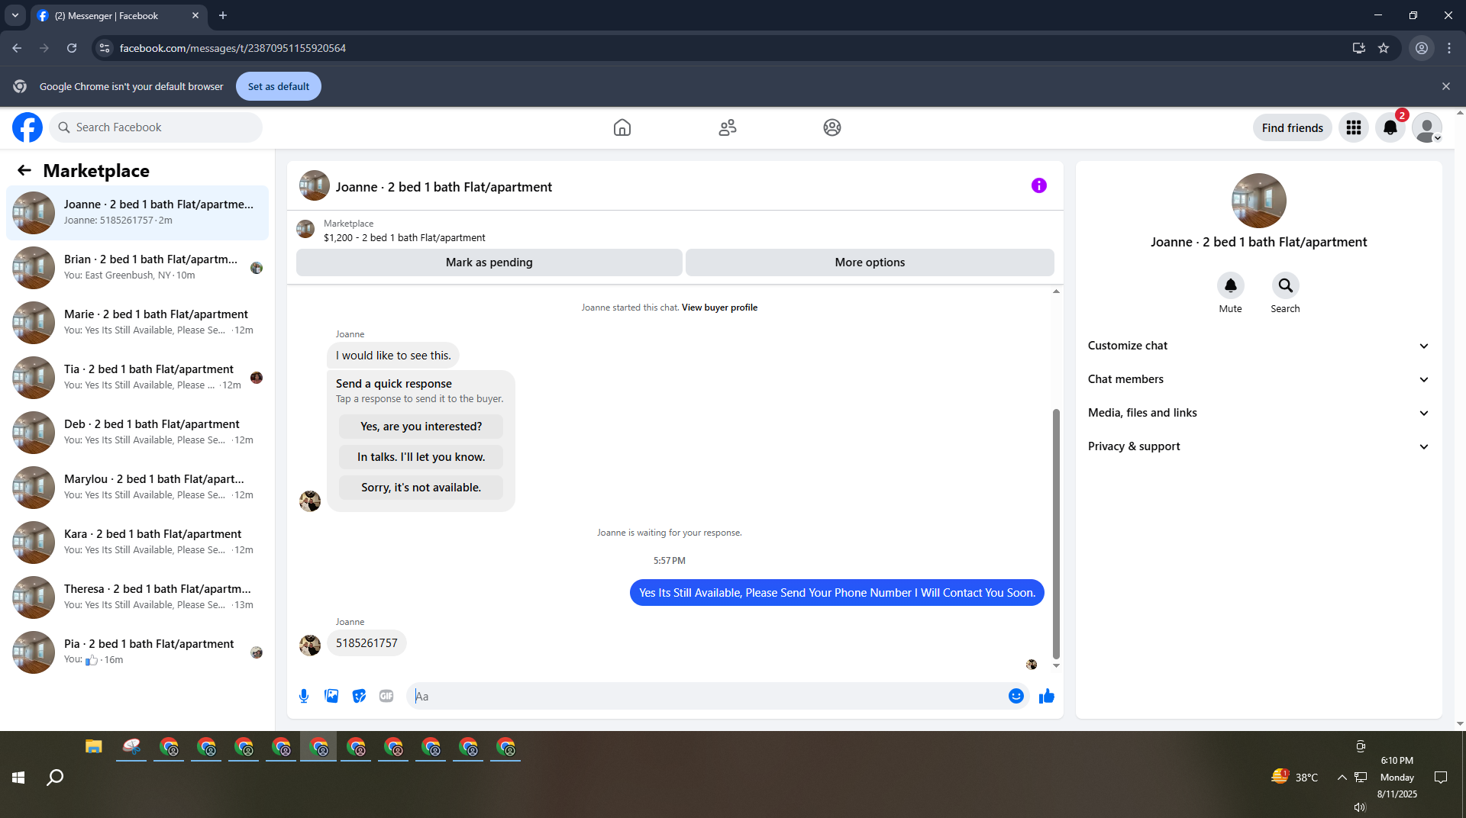Click Find friends button
The image size is (1466, 818).
coord(1293,127)
